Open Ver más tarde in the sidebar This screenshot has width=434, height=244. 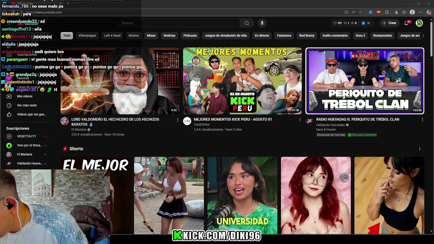click(26, 105)
